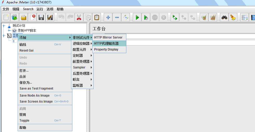Click 粘贴 in the context menu

click(45, 45)
